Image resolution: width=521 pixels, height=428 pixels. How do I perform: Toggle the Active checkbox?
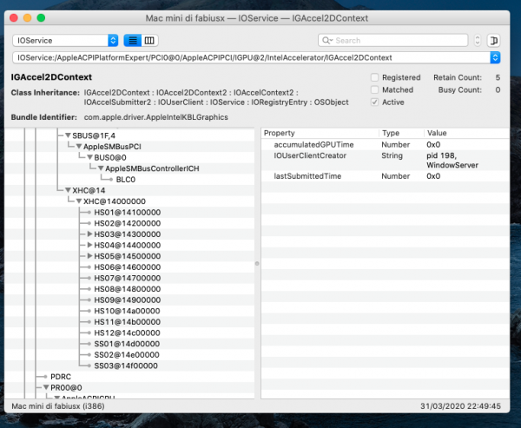(x=374, y=102)
